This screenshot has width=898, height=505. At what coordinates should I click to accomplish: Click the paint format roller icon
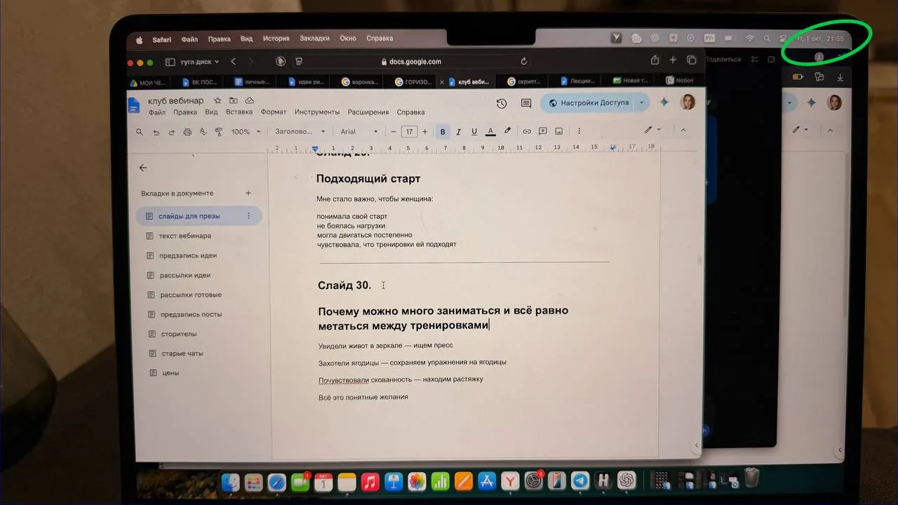218,131
